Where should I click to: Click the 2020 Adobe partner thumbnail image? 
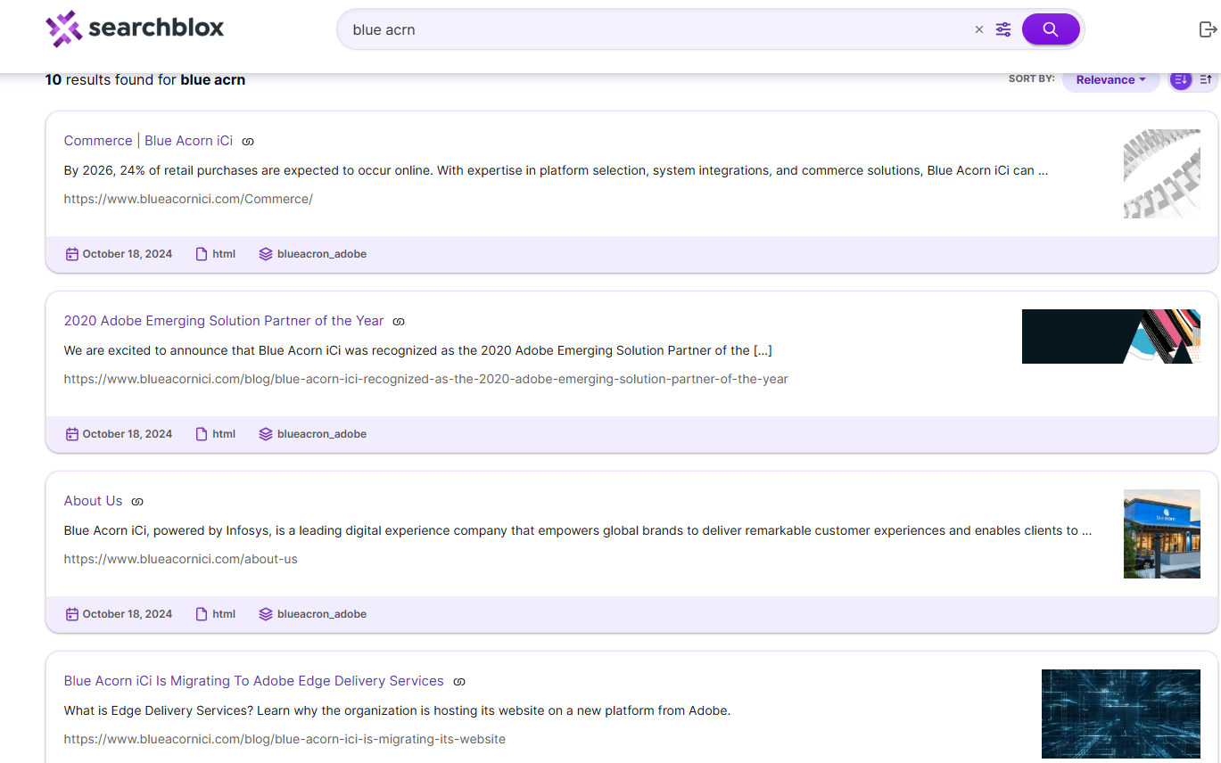pos(1111,336)
